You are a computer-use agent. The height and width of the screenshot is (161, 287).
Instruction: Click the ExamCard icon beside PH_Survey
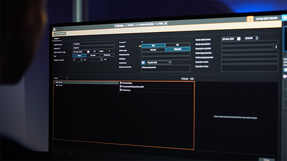(x=121, y=90)
